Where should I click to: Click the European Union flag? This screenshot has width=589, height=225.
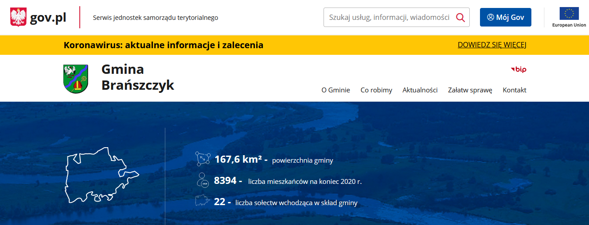click(x=569, y=14)
